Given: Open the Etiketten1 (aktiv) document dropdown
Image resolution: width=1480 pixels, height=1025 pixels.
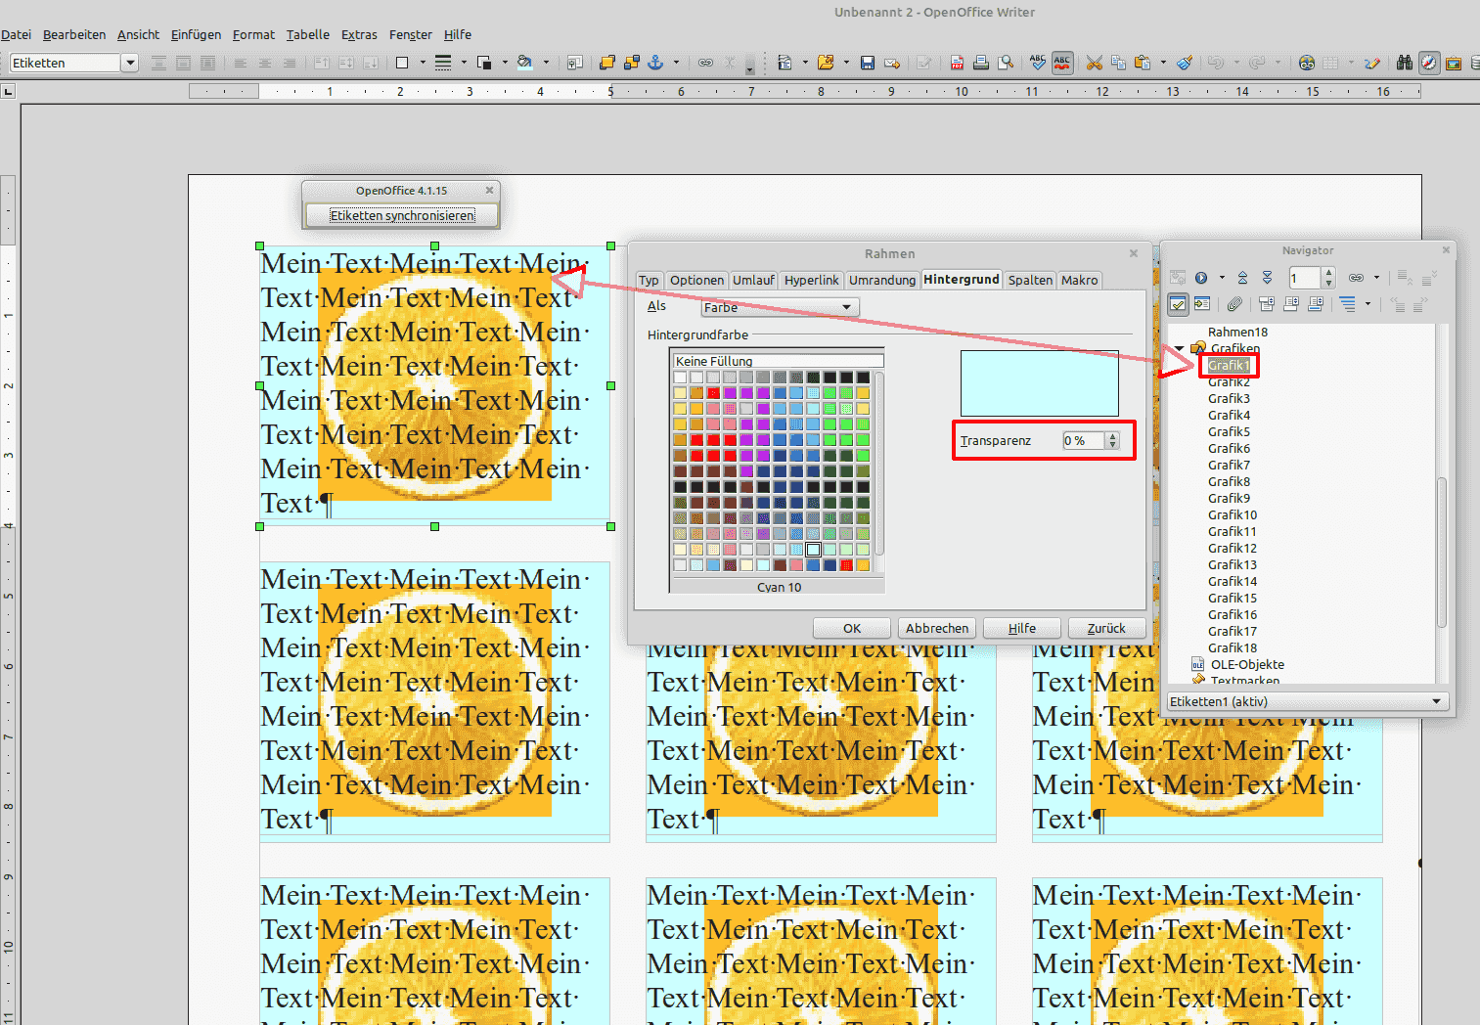Looking at the screenshot, I should (x=1308, y=701).
